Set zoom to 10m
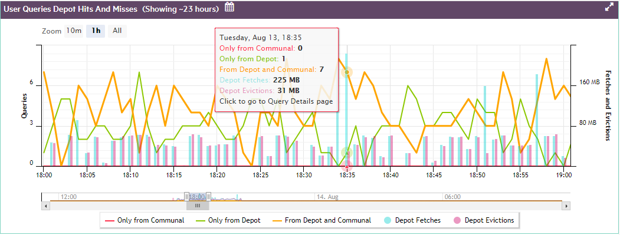 pyautogui.click(x=74, y=31)
